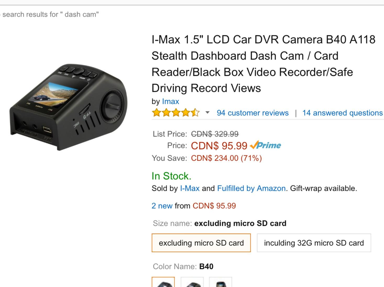Open the 94 customer reviews link
Screen dimensions: 384x287
click(253, 113)
